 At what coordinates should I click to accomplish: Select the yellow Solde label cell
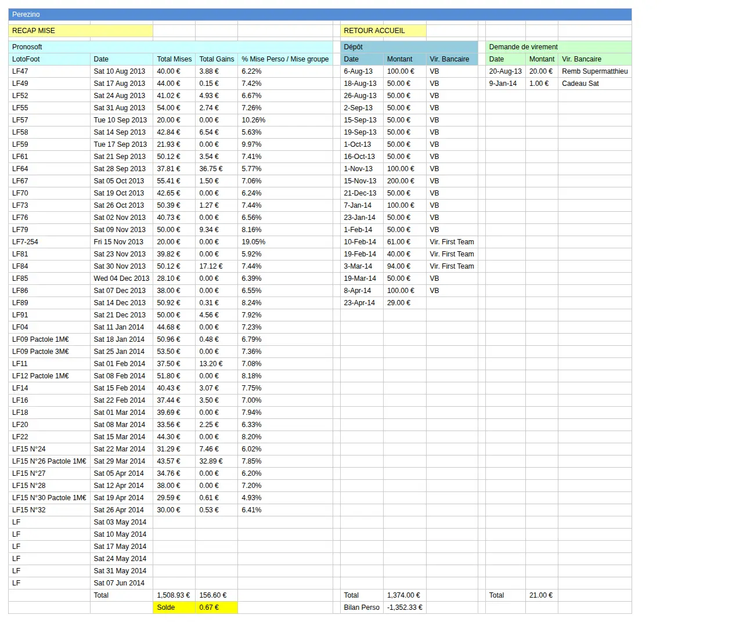tap(174, 607)
